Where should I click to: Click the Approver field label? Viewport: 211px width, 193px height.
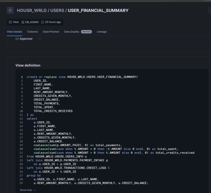[26, 39]
